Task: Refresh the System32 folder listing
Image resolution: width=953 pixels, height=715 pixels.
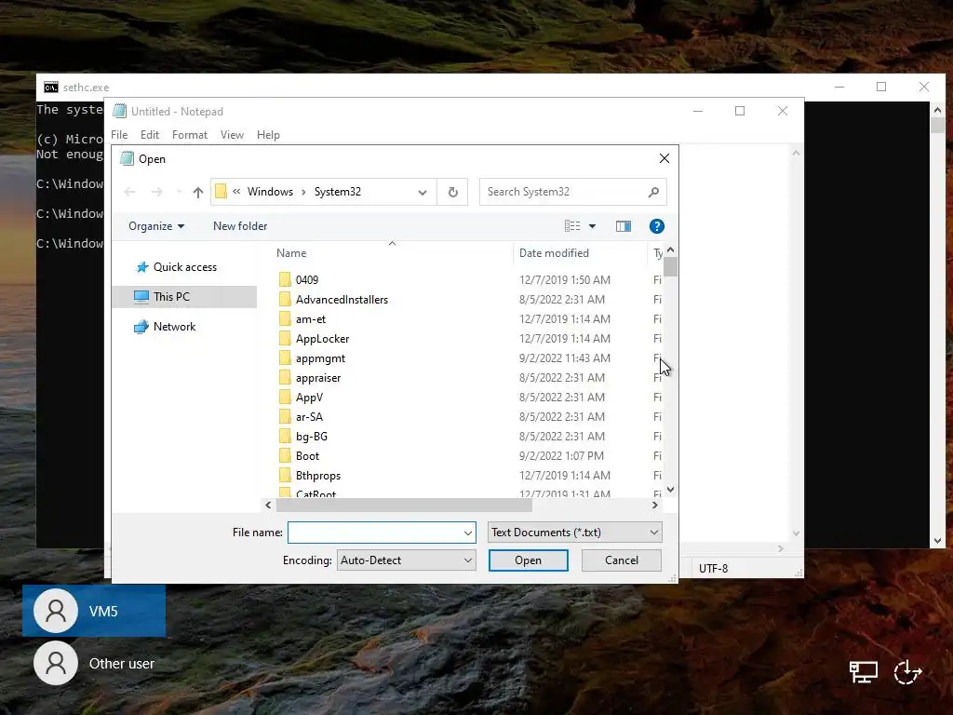Action: [453, 192]
